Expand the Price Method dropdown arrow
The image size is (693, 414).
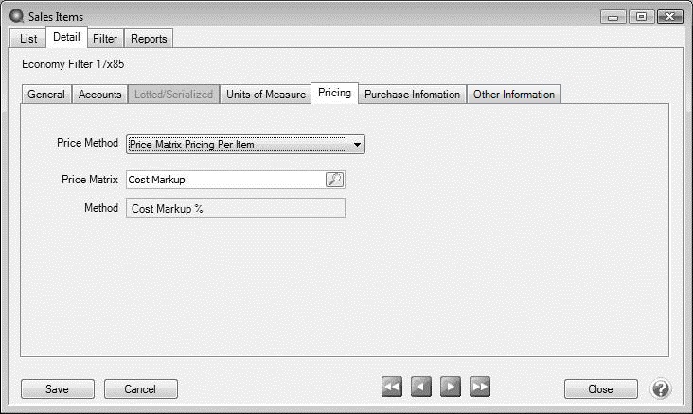pyautogui.click(x=356, y=145)
